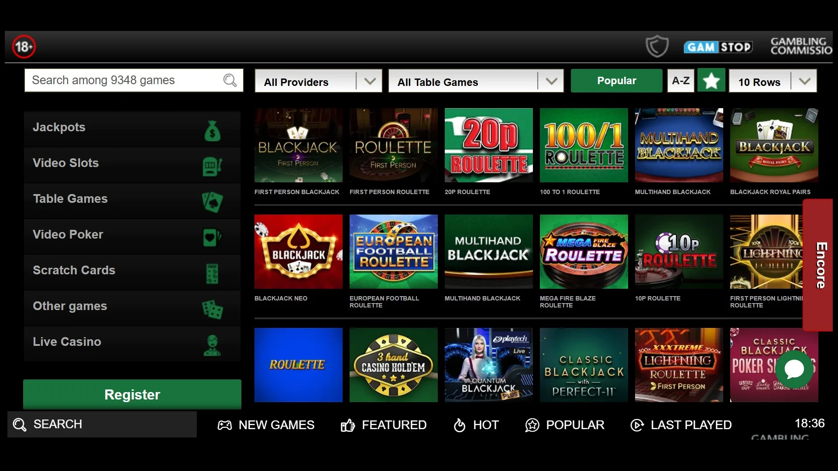Launch First Person Blackjack game
Image resolution: width=838 pixels, height=471 pixels.
(x=299, y=145)
